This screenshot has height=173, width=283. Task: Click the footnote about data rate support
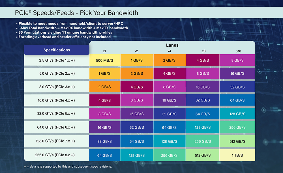pos(68,166)
